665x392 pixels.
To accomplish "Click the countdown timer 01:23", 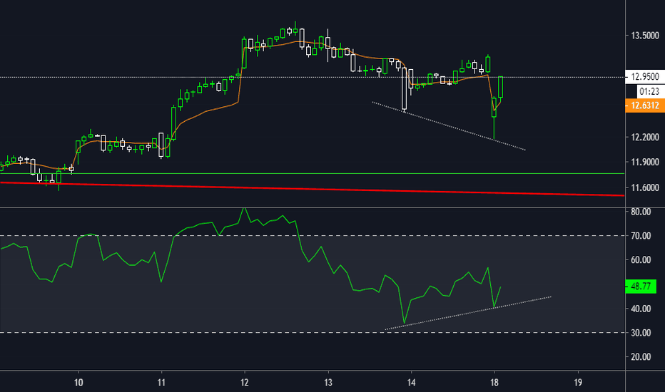I will pyautogui.click(x=649, y=91).
